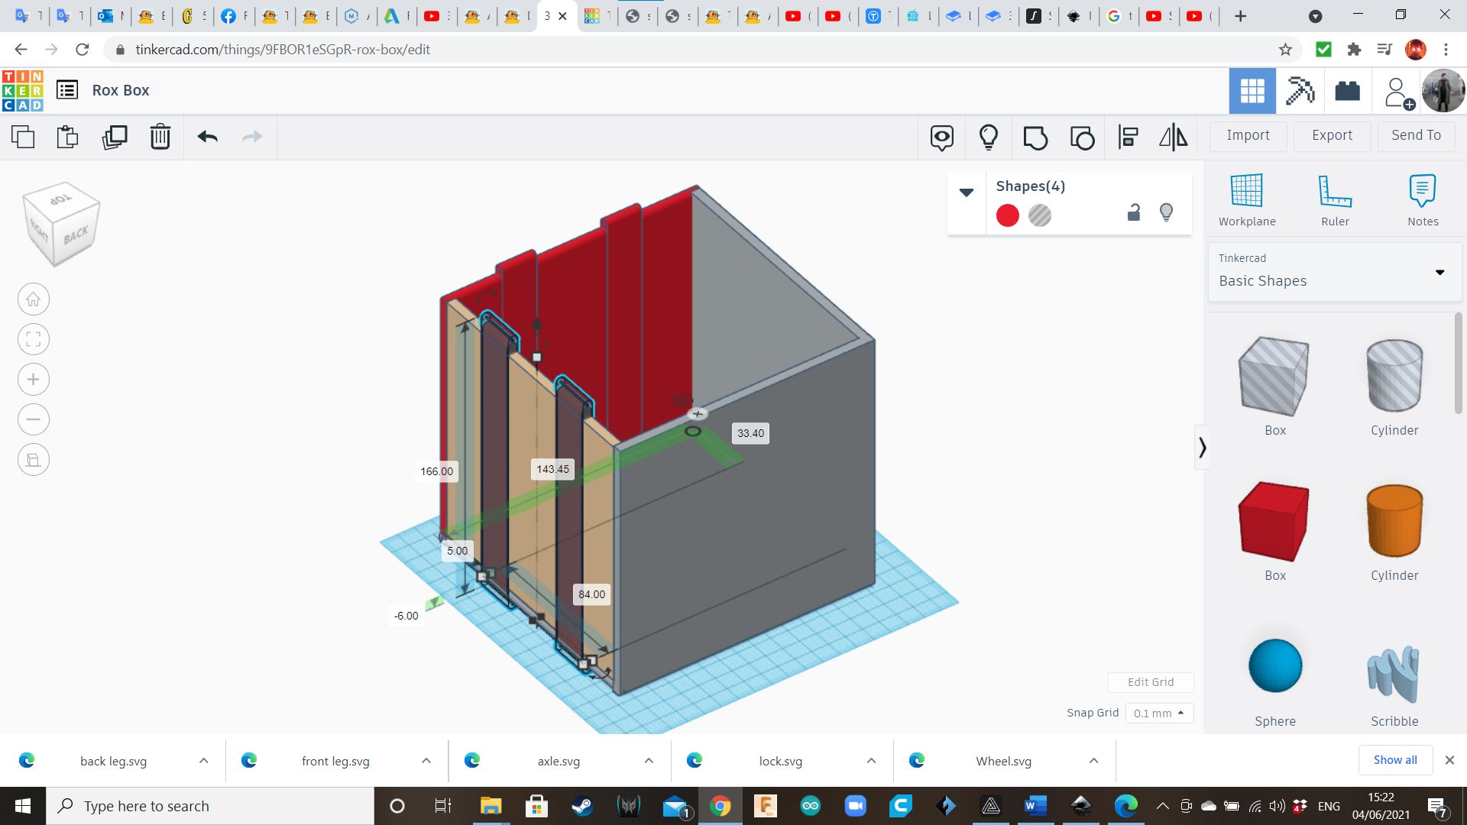
Task: Click the Mirror tool icon
Action: pos(1173,137)
